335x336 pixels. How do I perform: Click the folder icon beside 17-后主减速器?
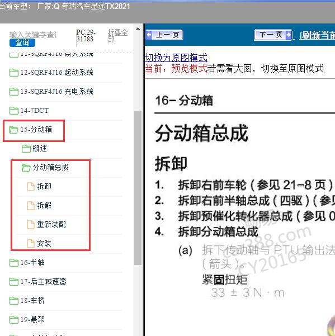click(14, 282)
